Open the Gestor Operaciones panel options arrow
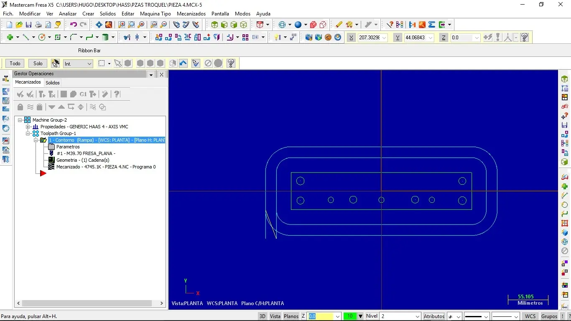The height and width of the screenshot is (321, 571). (x=151, y=74)
